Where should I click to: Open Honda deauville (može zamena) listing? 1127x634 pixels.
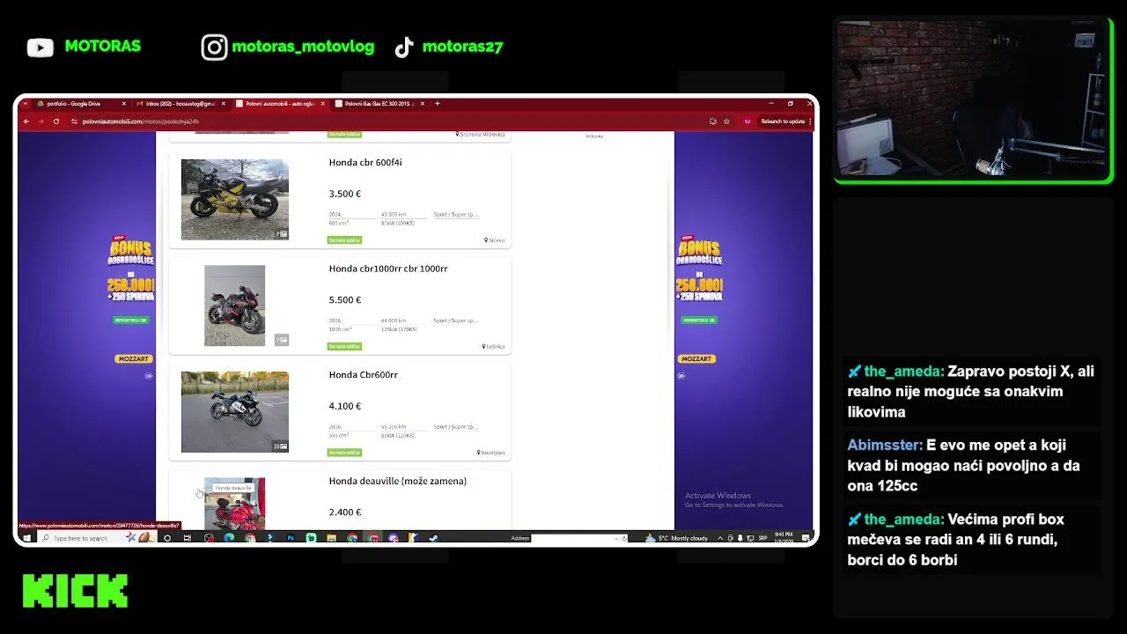(x=398, y=481)
